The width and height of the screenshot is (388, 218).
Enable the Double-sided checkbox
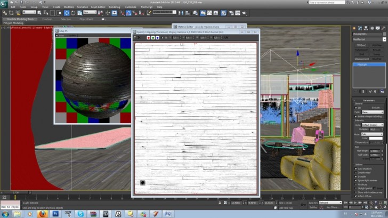click(x=356, y=173)
